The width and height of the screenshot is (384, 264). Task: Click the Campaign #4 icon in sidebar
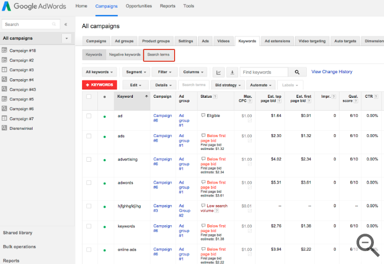[x=5, y=79]
